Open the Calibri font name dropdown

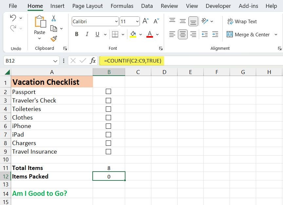click(116, 22)
